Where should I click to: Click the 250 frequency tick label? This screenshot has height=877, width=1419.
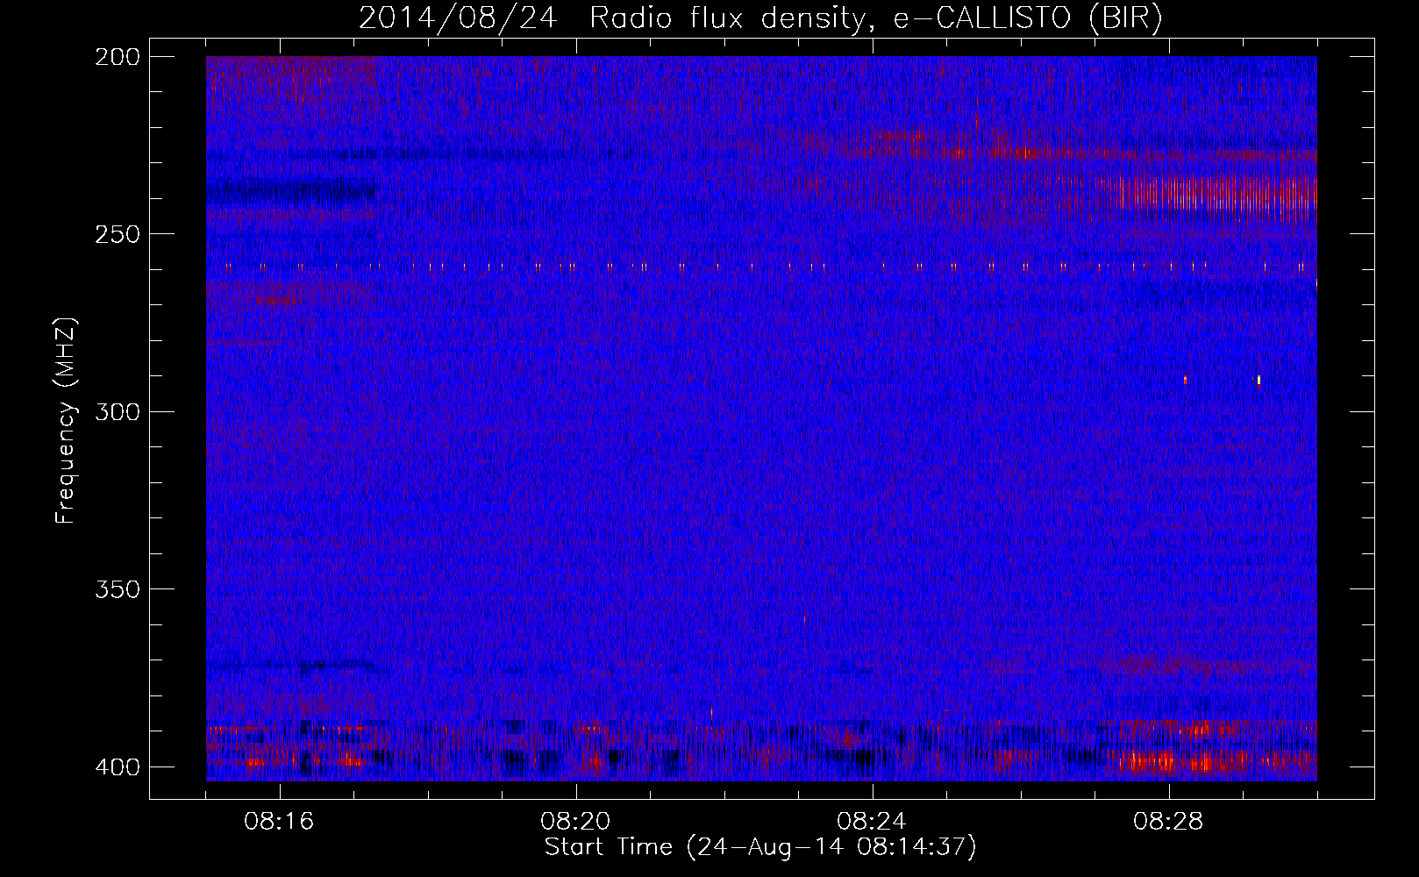[x=117, y=234]
